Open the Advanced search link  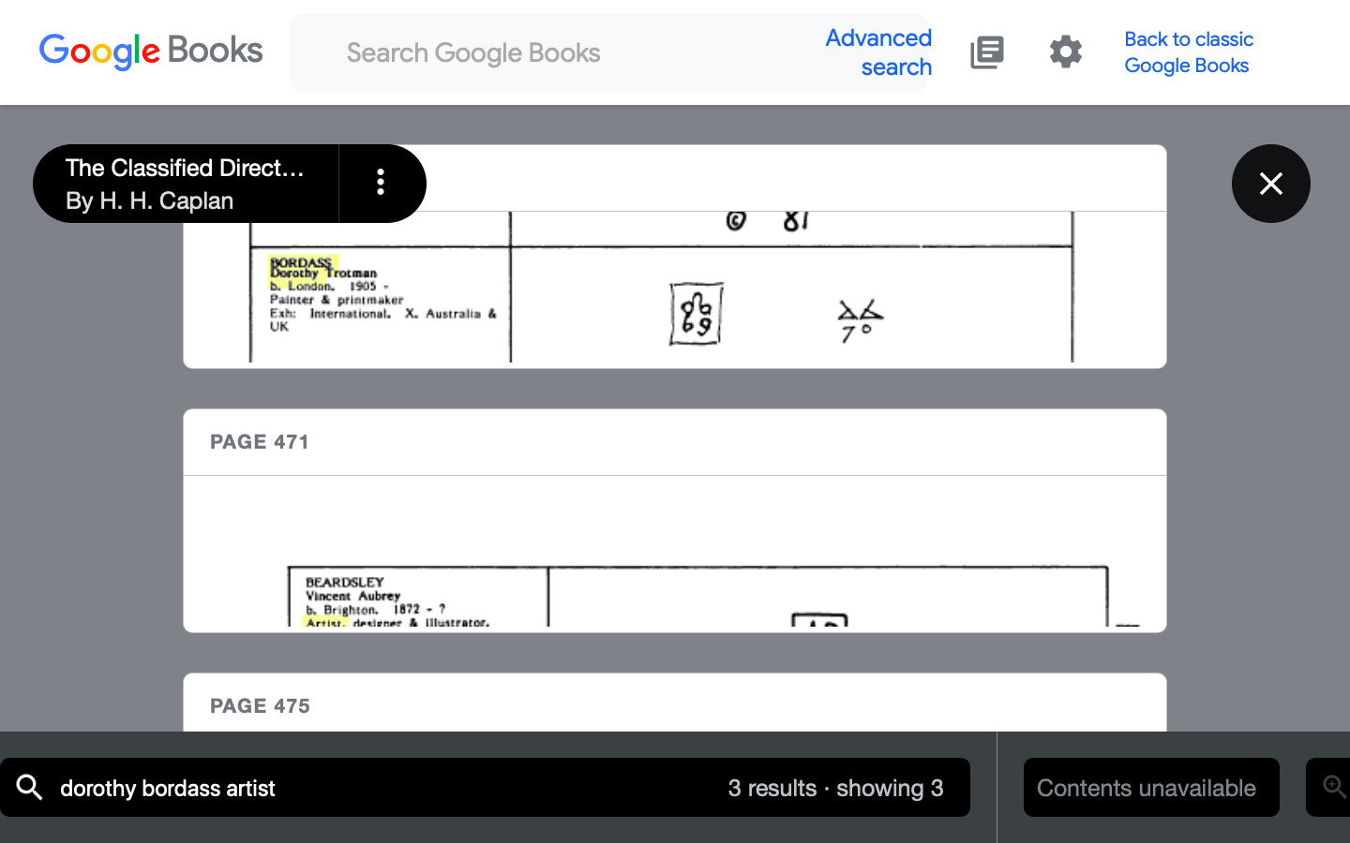878,52
